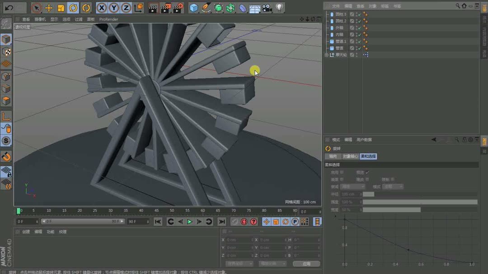Open the primitive Cube objects icon

194,8
